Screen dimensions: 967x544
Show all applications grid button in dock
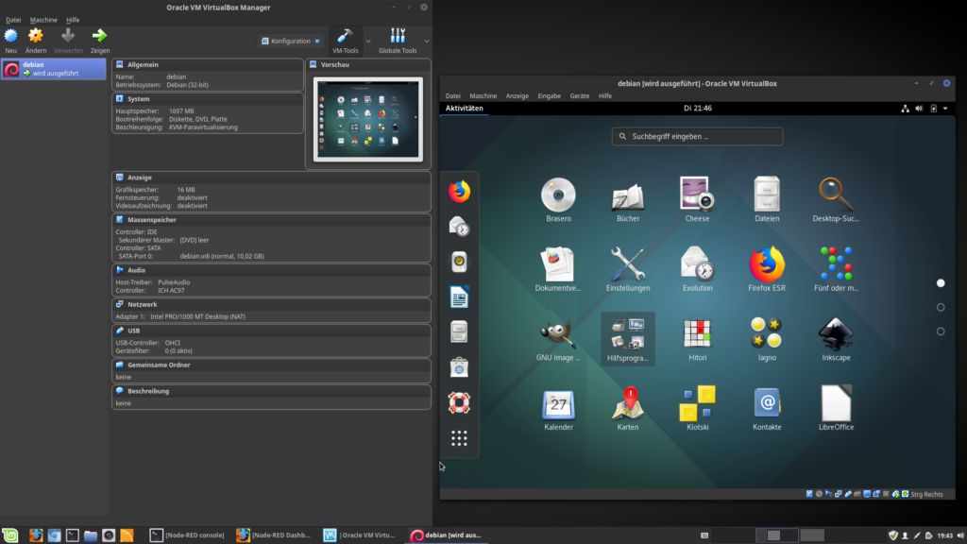coord(459,437)
